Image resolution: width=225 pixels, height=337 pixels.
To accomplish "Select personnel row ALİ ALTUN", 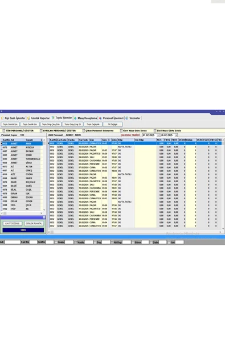I will 22,167.
